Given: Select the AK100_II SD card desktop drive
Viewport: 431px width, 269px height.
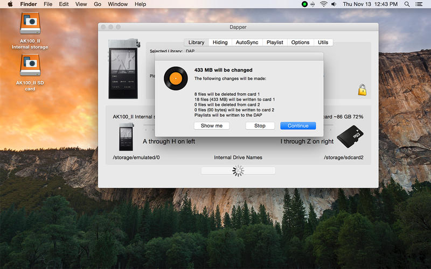Looking at the screenshot, I should (30, 73).
